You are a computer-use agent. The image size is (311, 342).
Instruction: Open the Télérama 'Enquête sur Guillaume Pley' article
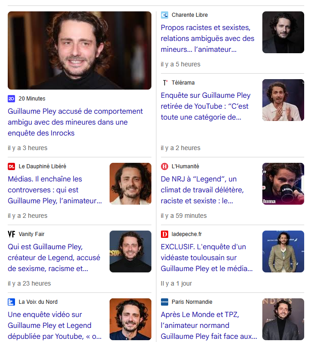click(x=206, y=106)
